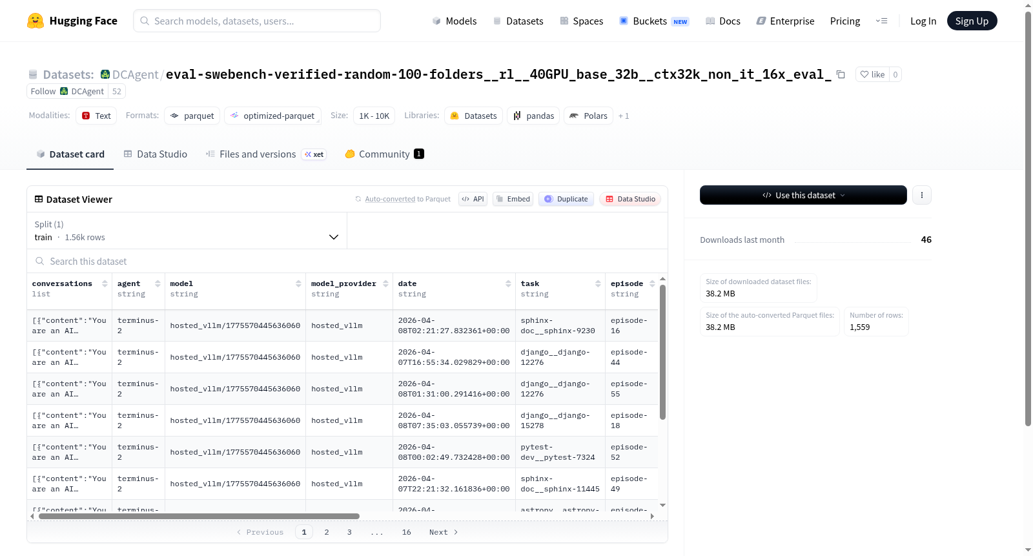Go to Datasets in navigation
1033x556 pixels.
[518, 21]
